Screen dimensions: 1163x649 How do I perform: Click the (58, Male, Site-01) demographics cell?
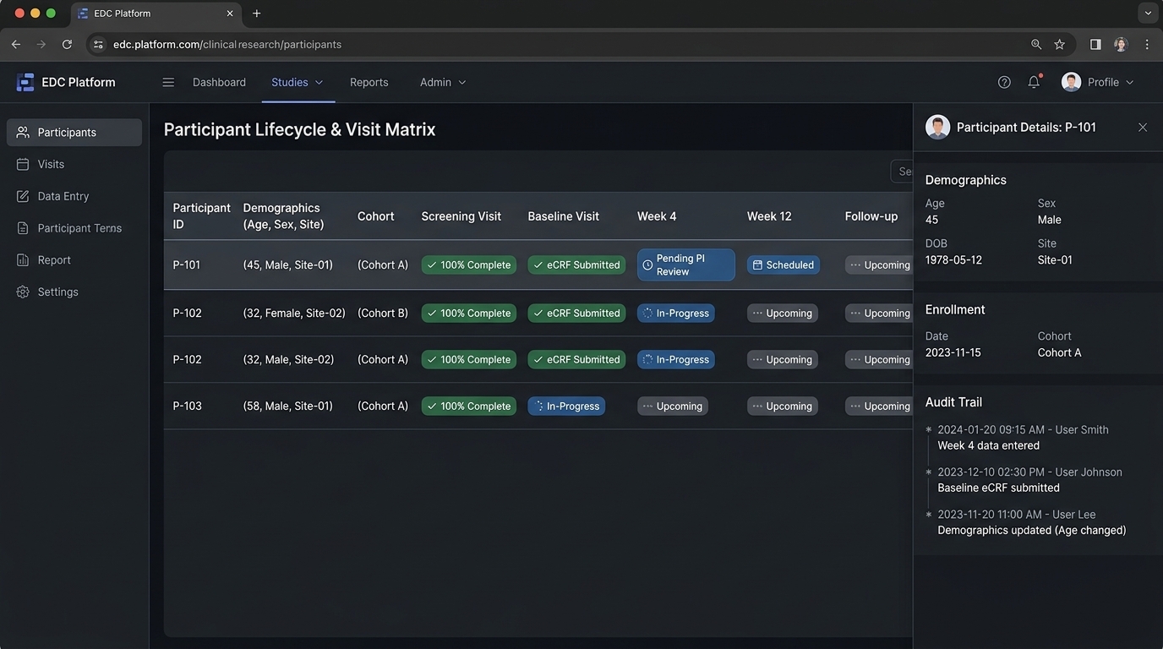[288, 406]
